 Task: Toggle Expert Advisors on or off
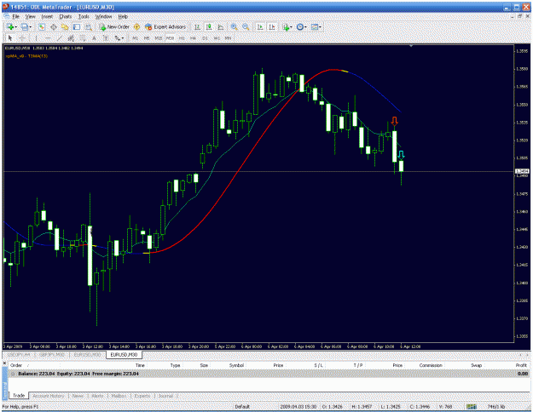coord(165,26)
